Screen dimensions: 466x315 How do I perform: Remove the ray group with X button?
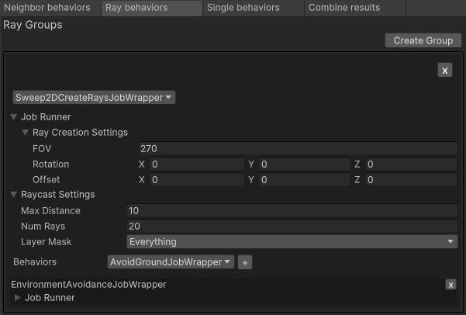pos(445,70)
